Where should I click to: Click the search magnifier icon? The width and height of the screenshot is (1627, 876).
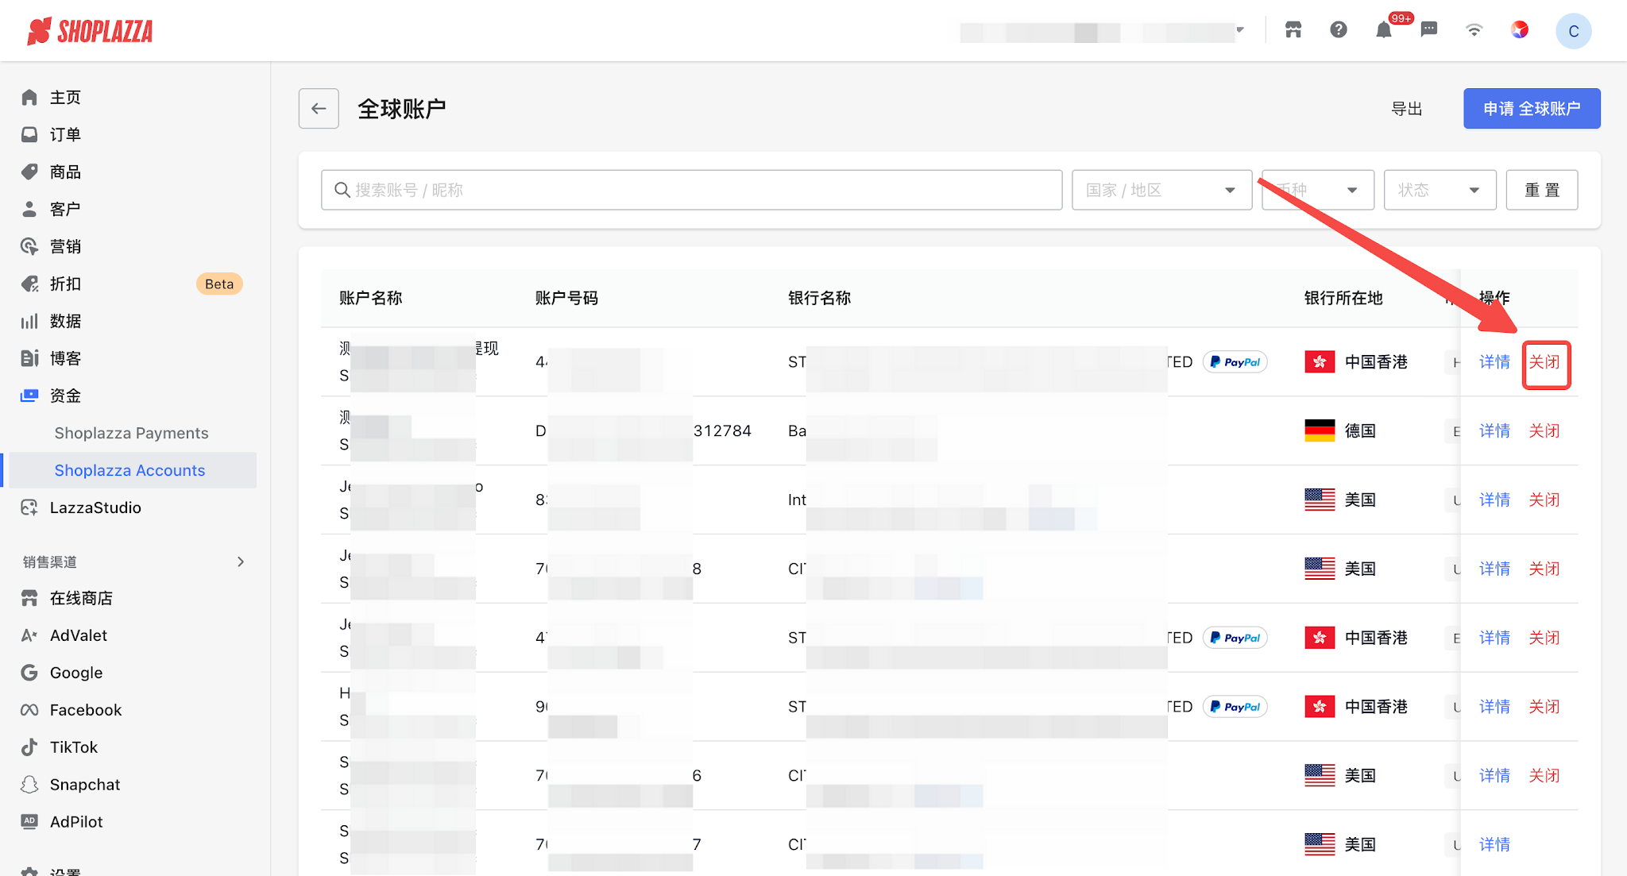[342, 190]
